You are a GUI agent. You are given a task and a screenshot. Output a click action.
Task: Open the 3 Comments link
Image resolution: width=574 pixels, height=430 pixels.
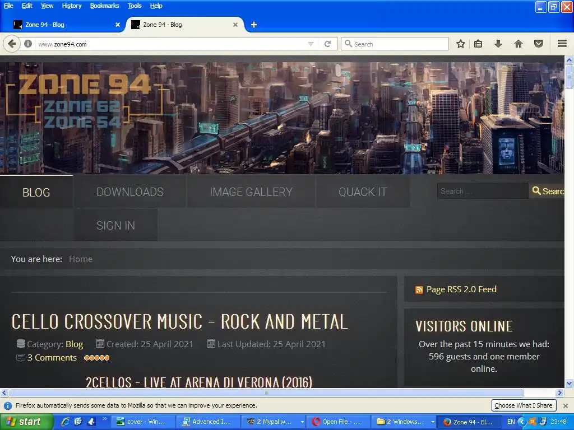coord(52,358)
